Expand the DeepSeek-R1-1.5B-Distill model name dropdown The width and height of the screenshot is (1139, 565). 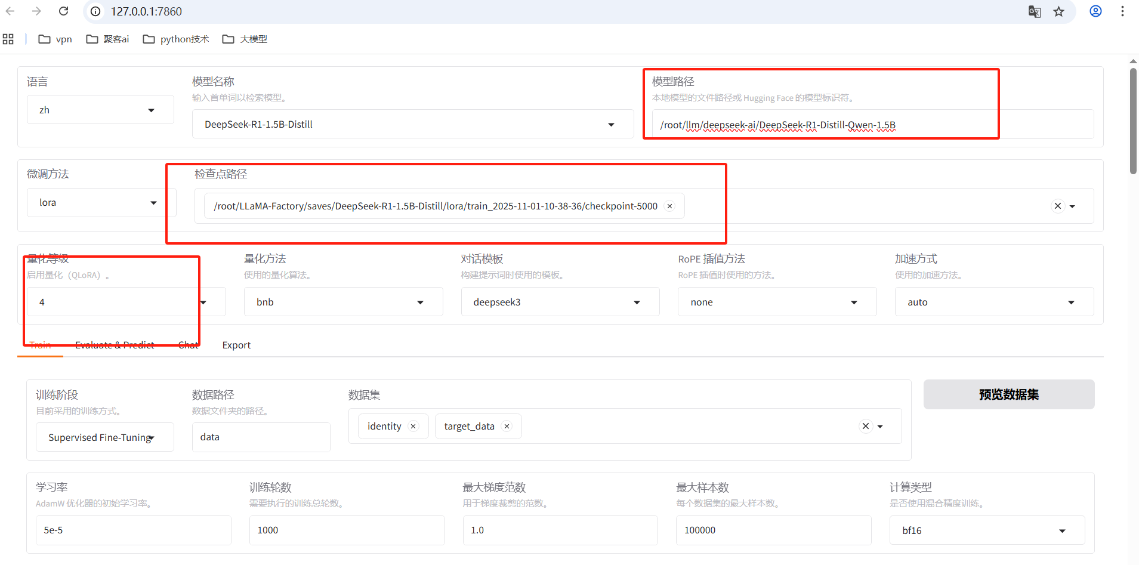pyautogui.click(x=611, y=125)
